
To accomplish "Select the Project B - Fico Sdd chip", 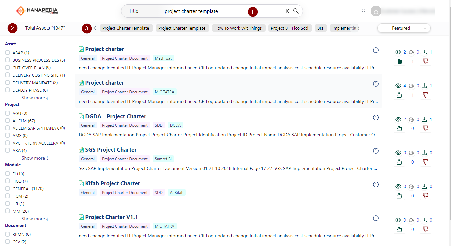I will (x=290, y=28).
